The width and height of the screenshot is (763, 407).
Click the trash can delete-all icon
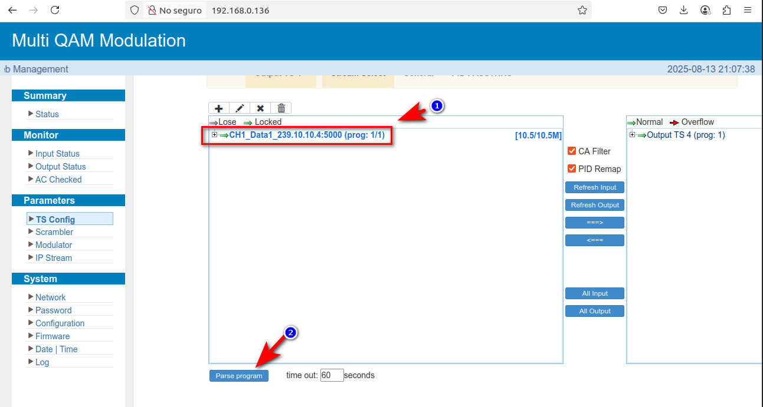coord(281,108)
